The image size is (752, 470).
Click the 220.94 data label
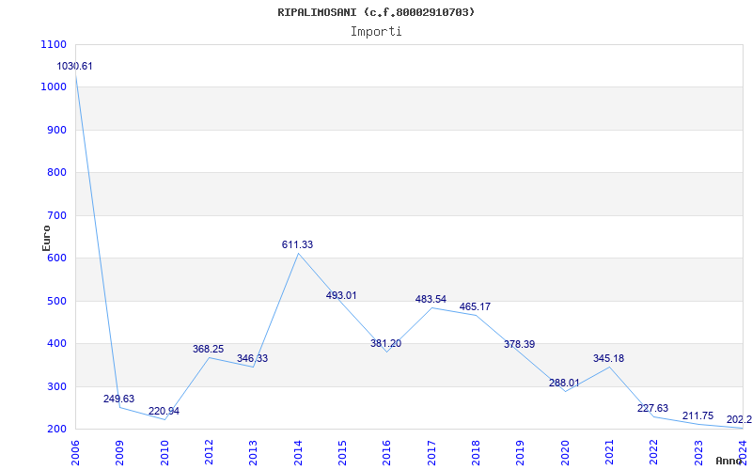pos(164,411)
